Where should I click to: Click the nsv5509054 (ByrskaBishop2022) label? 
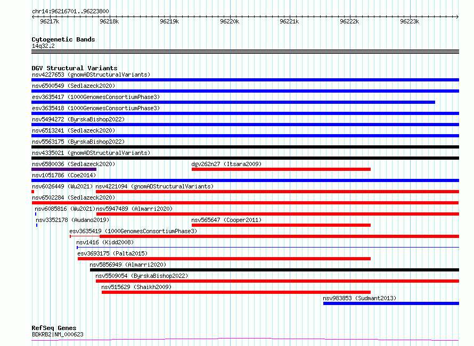coord(142,276)
